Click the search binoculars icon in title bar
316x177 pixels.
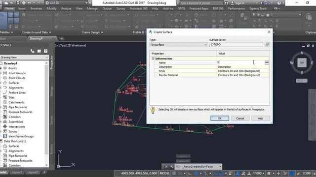[x=227, y=3]
